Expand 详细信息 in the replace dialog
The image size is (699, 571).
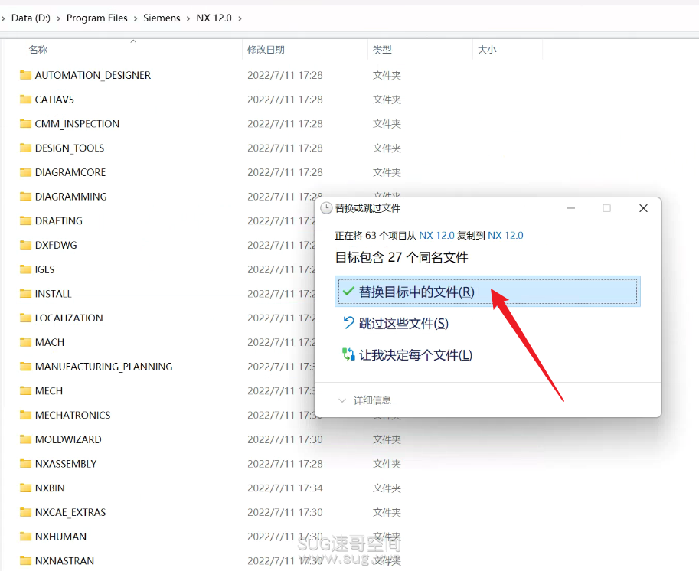point(365,400)
